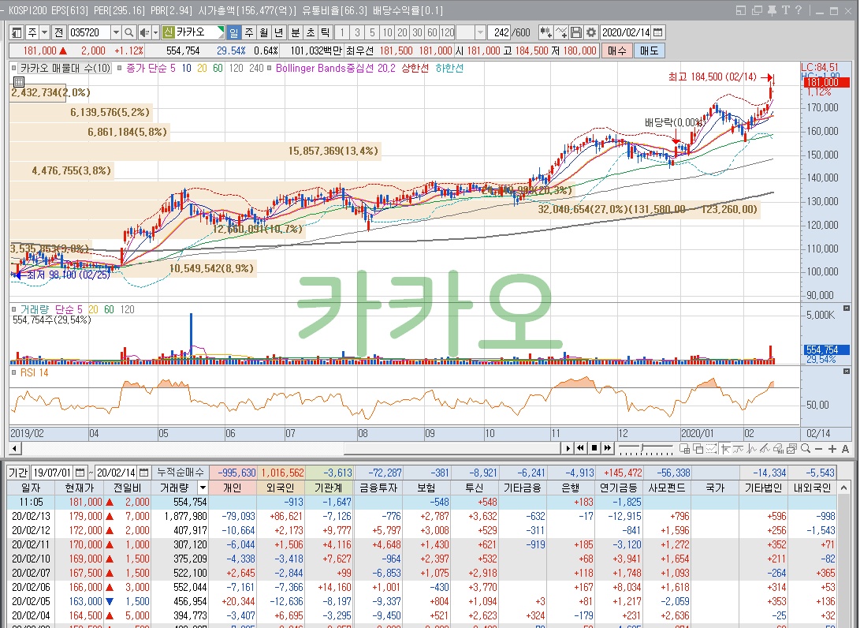
Task: Select the 분 minute period button
Action: [295, 32]
